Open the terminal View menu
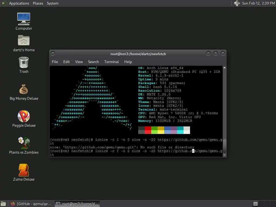 click(x=79, y=62)
